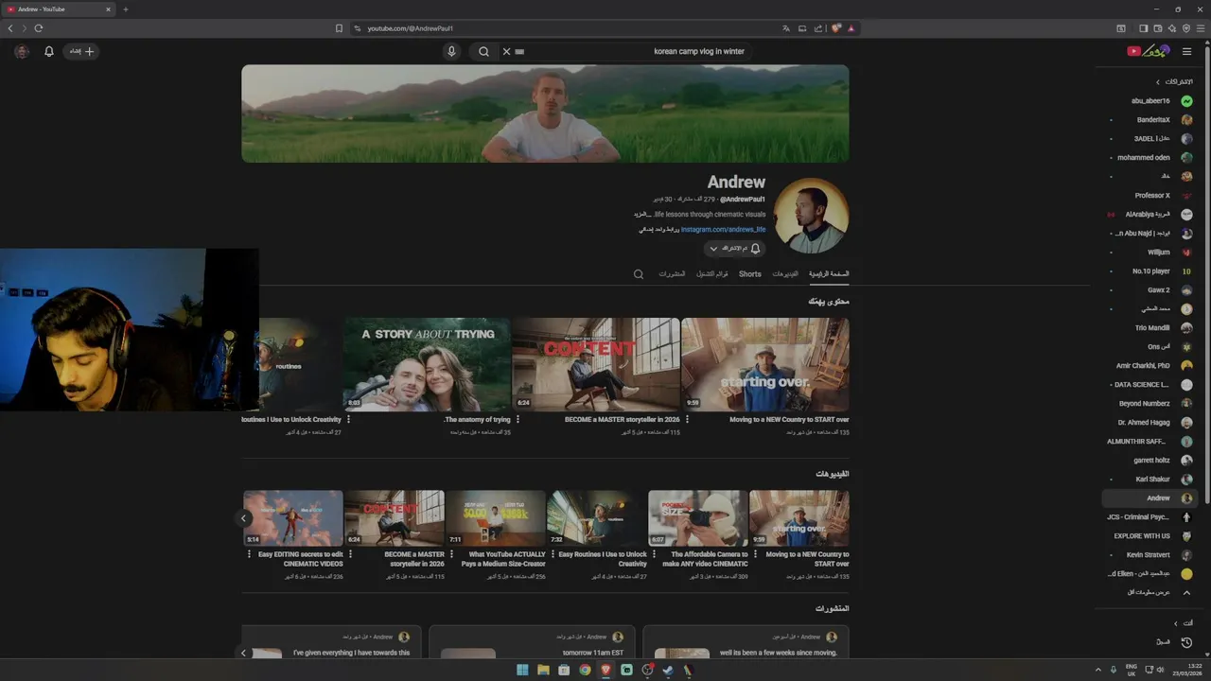Open new browser tab

125,9
